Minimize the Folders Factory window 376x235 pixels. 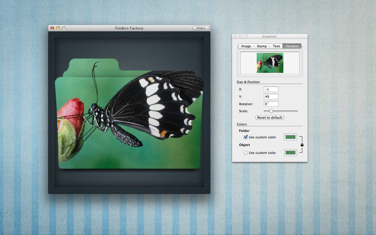point(58,28)
